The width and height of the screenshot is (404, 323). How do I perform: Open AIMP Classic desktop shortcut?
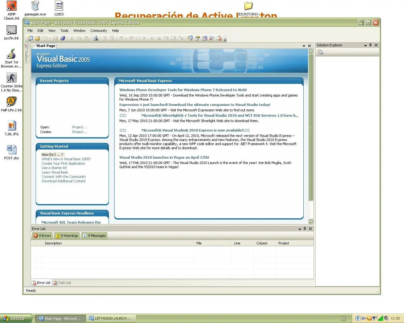[12, 10]
